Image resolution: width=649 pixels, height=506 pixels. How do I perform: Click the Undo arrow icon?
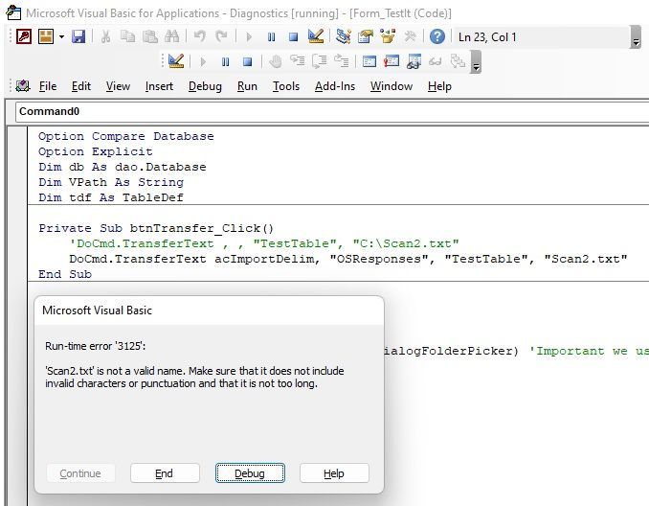coord(199,36)
